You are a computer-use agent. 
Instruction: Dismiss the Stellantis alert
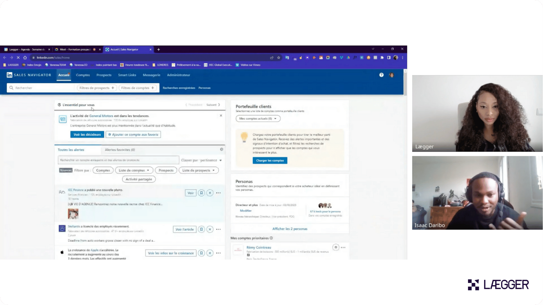point(210,229)
